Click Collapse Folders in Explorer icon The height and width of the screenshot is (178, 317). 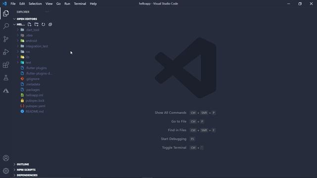tap(50, 24)
